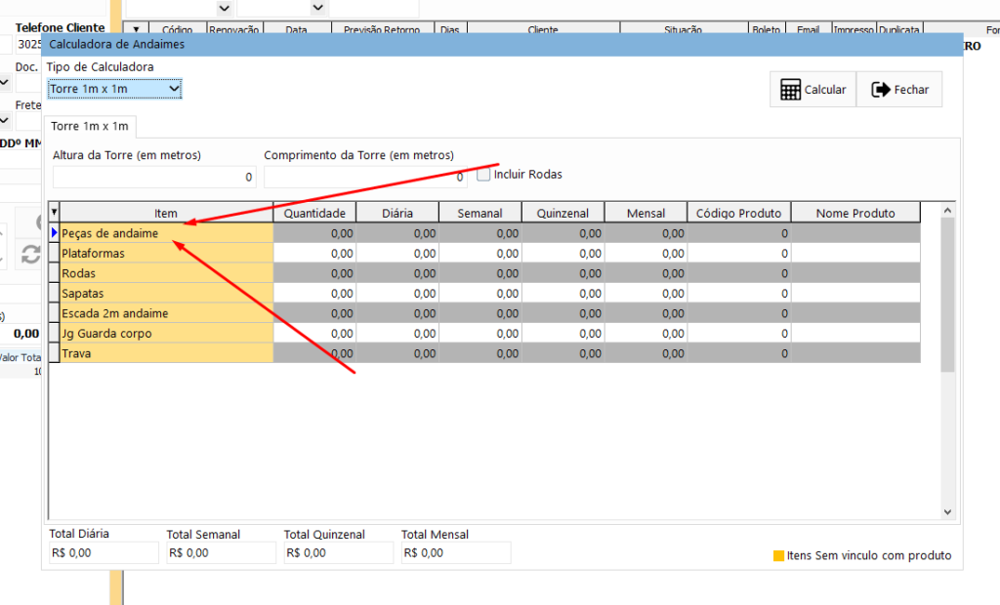
Task: Focus the Comprimento da Torre input
Action: (x=365, y=178)
